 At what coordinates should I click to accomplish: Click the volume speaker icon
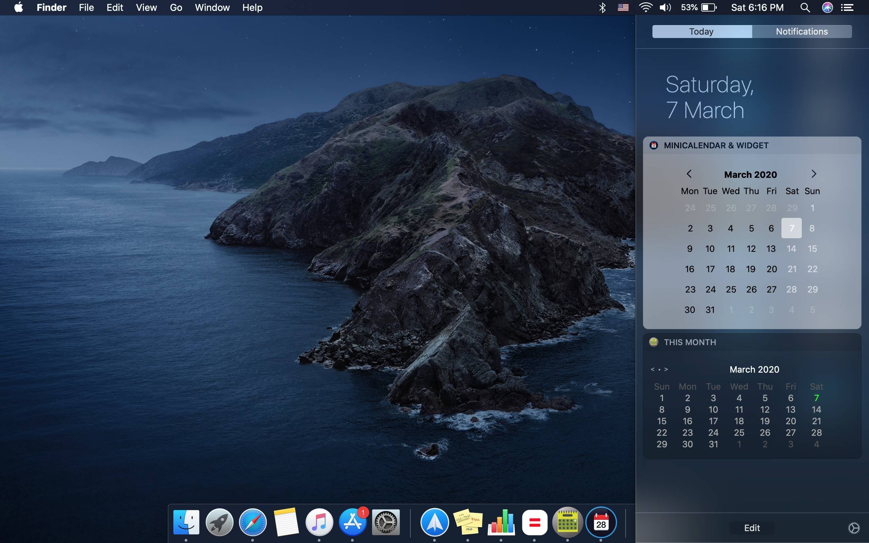click(665, 7)
